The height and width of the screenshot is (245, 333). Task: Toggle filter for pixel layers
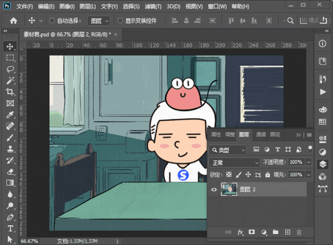coord(256,149)
